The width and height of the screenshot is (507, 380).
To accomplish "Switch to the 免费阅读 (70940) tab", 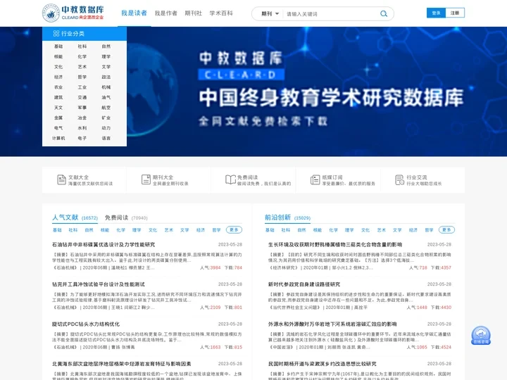I will pyautogui.click(x=126, y=217).
